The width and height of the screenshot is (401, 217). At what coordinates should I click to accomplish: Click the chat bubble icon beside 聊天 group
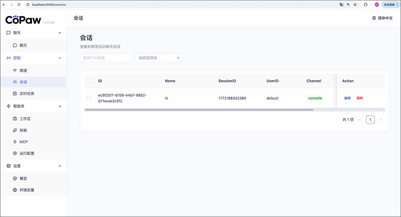[x=8, y=33]
